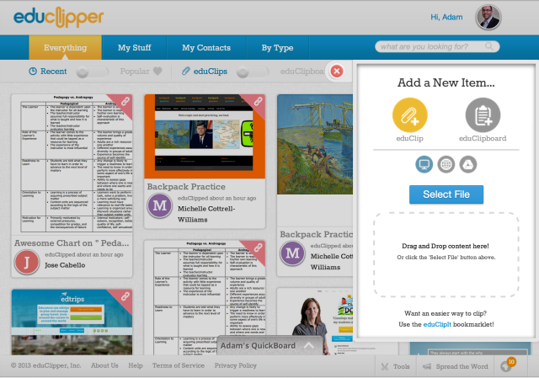Screen dimensions: 539x378
Task: Click clip ribbon on edtrips card
Action: [125, 297]
